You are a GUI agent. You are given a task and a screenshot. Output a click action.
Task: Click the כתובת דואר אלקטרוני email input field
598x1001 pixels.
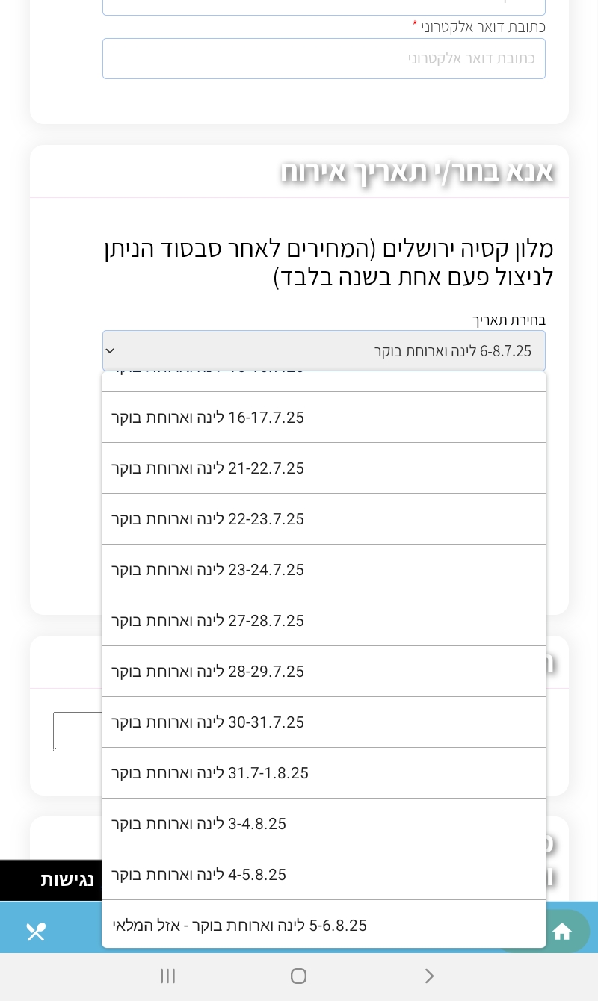point(324,58)
